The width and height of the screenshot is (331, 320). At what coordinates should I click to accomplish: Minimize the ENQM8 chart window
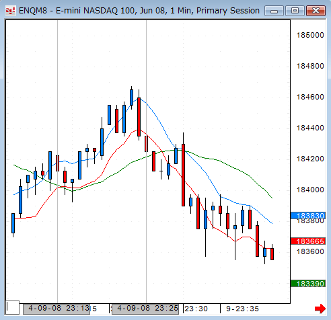click(x=274, y=11)
